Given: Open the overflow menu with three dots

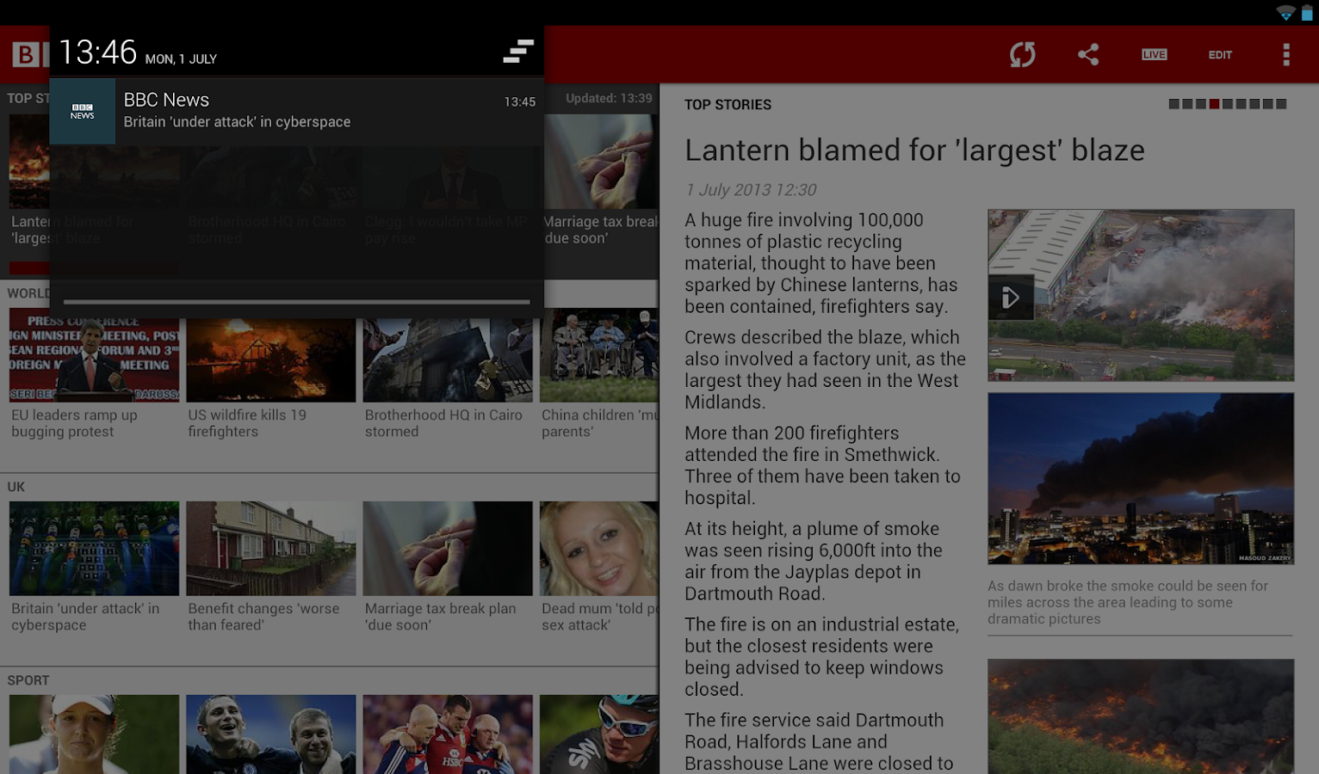Looking at the screenshot, I should [x=1286, y=54].
